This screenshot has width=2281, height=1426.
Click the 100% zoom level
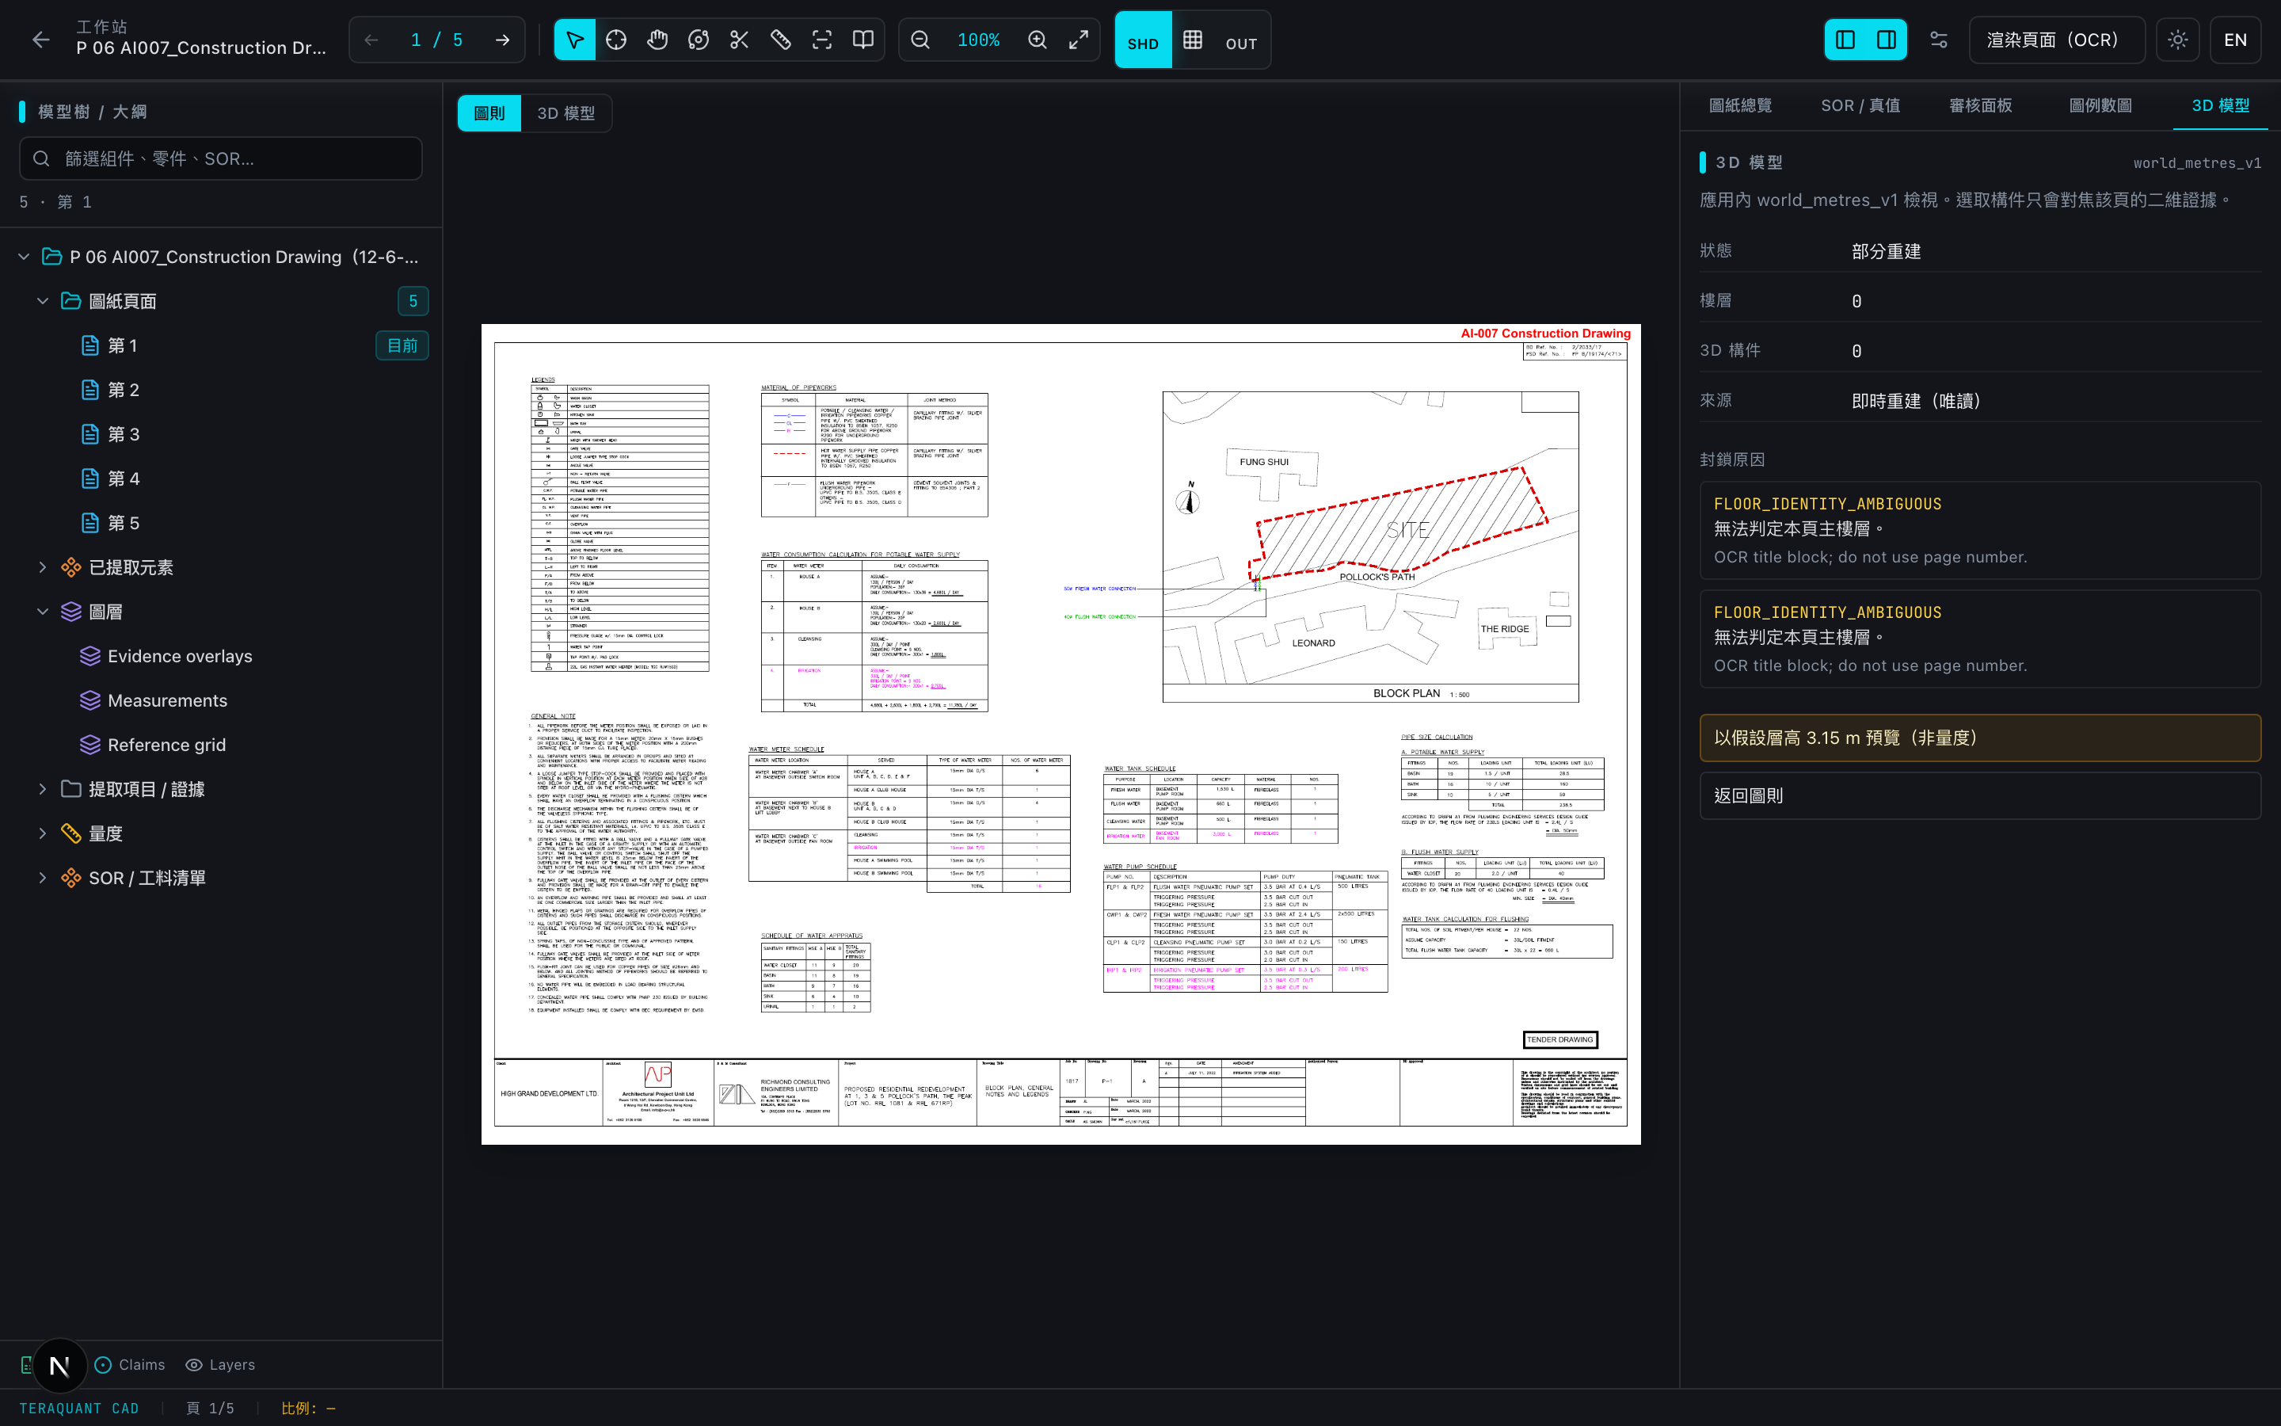978,40
